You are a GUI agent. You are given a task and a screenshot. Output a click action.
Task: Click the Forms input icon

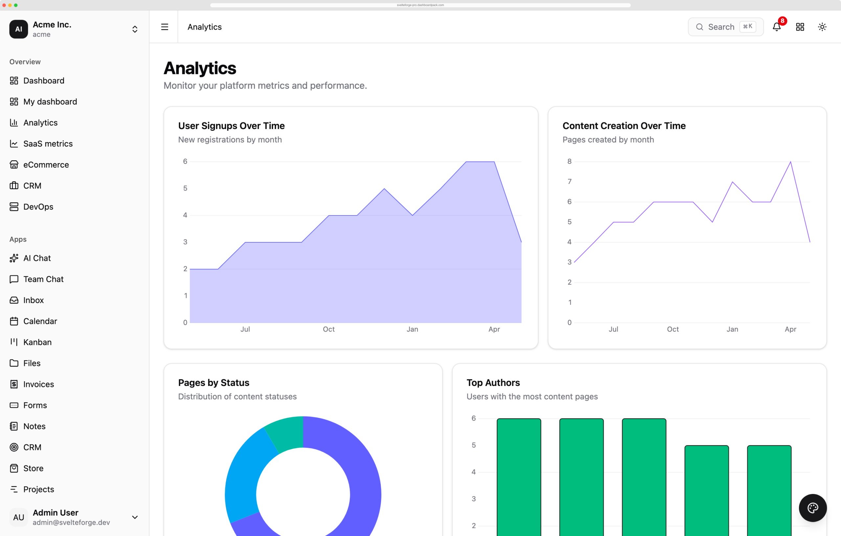[x=14, y=405]
